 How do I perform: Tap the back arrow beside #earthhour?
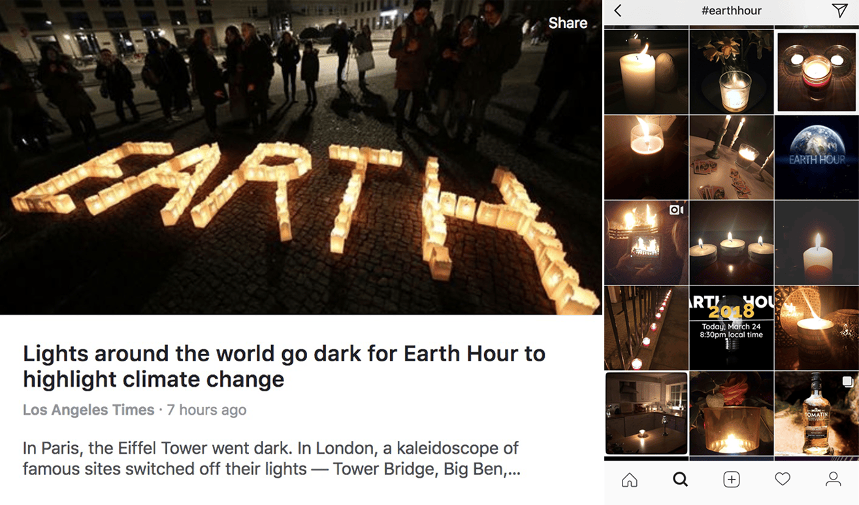(618, 10)
